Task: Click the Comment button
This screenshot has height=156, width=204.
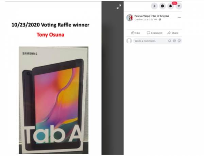Action: (155, 33)
